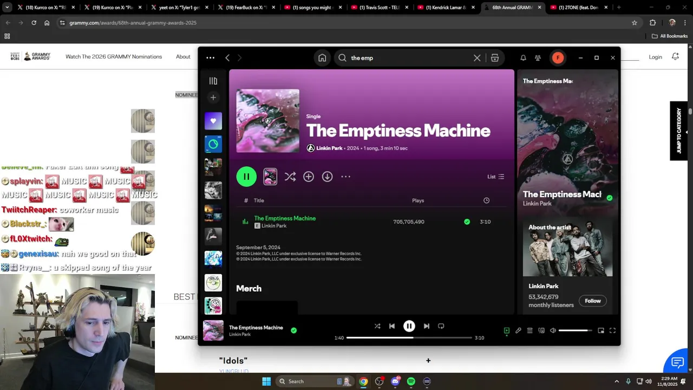Skip to the previous track

392,326
